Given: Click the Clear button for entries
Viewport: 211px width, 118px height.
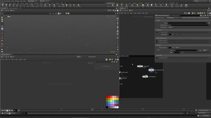Looking at the screenshot, I should [x=177, y=48].
